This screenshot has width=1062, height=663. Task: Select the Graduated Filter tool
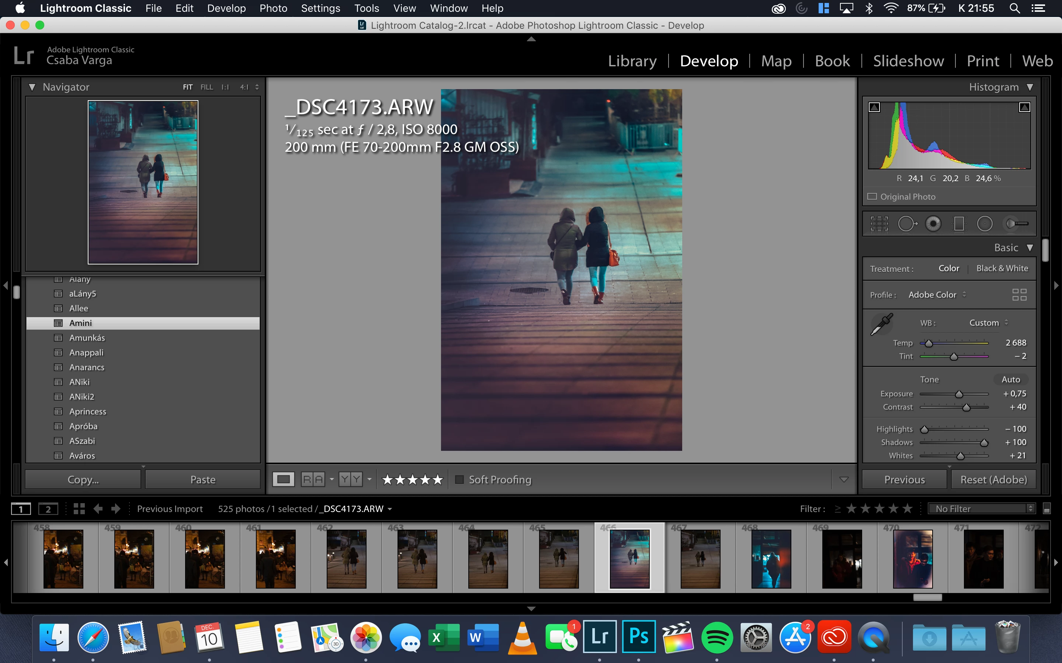pos(959,224)
